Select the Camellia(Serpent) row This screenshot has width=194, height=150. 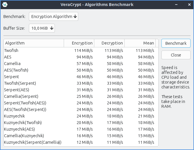[81, 96]
